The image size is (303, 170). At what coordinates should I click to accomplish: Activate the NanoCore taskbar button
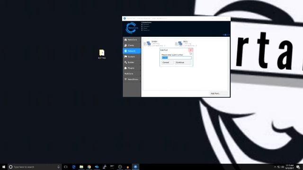135,167
